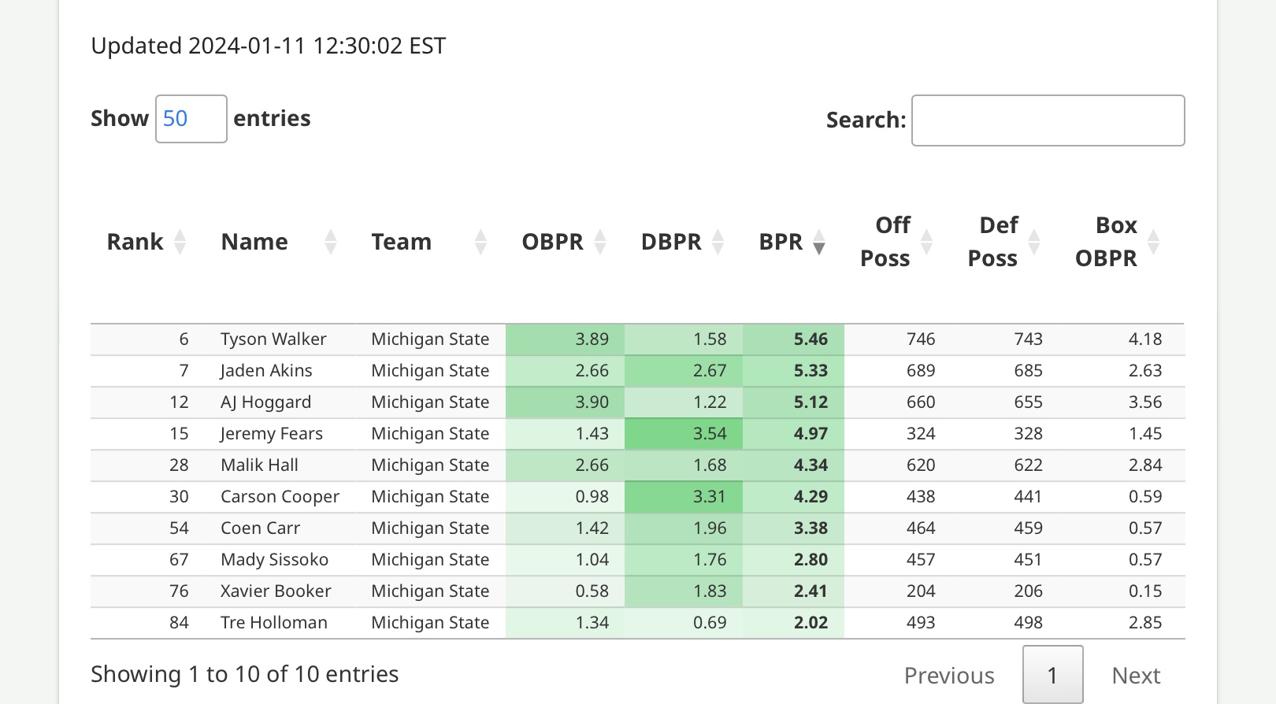Click into the Search field
Viewport: 1276px width, 704px height.
pos(1048,120)
